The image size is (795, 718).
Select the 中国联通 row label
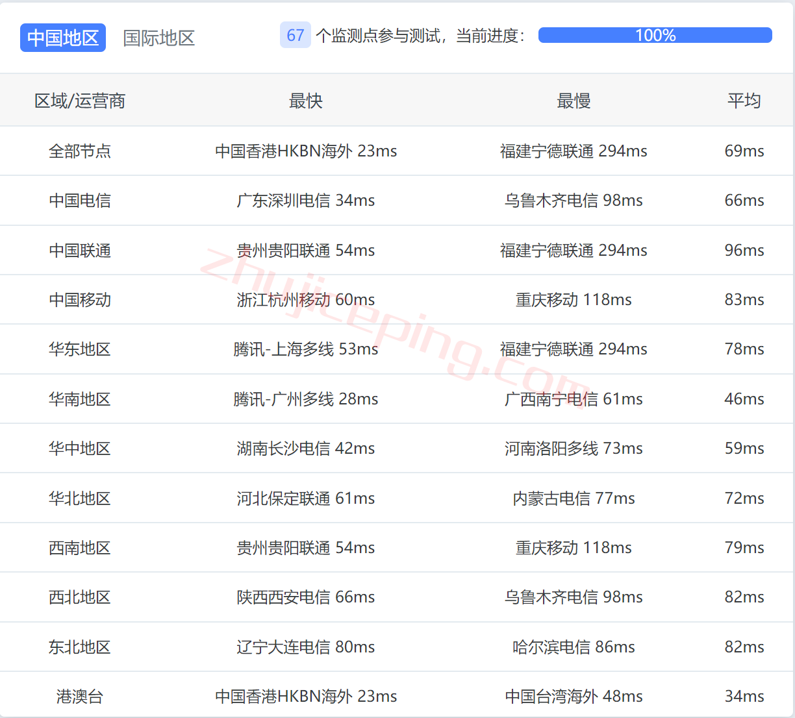click(x=80, y=251)
